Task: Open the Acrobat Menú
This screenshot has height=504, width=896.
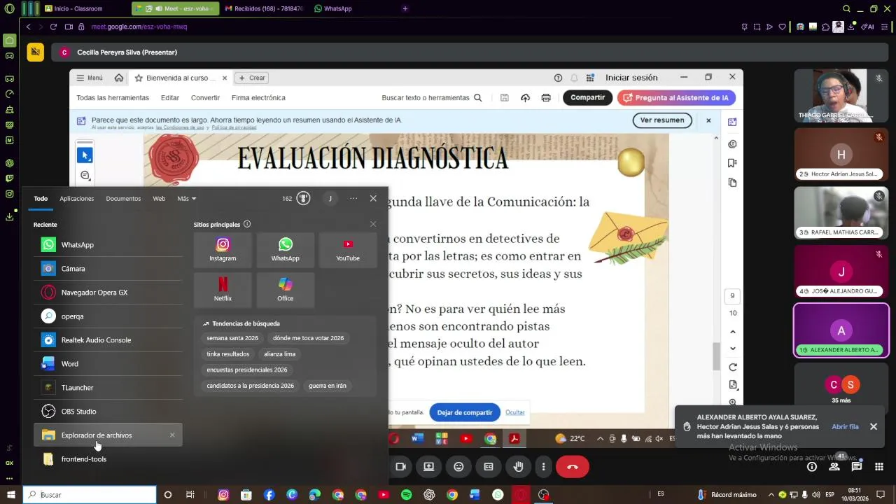Action: click(x=90, y=78)
